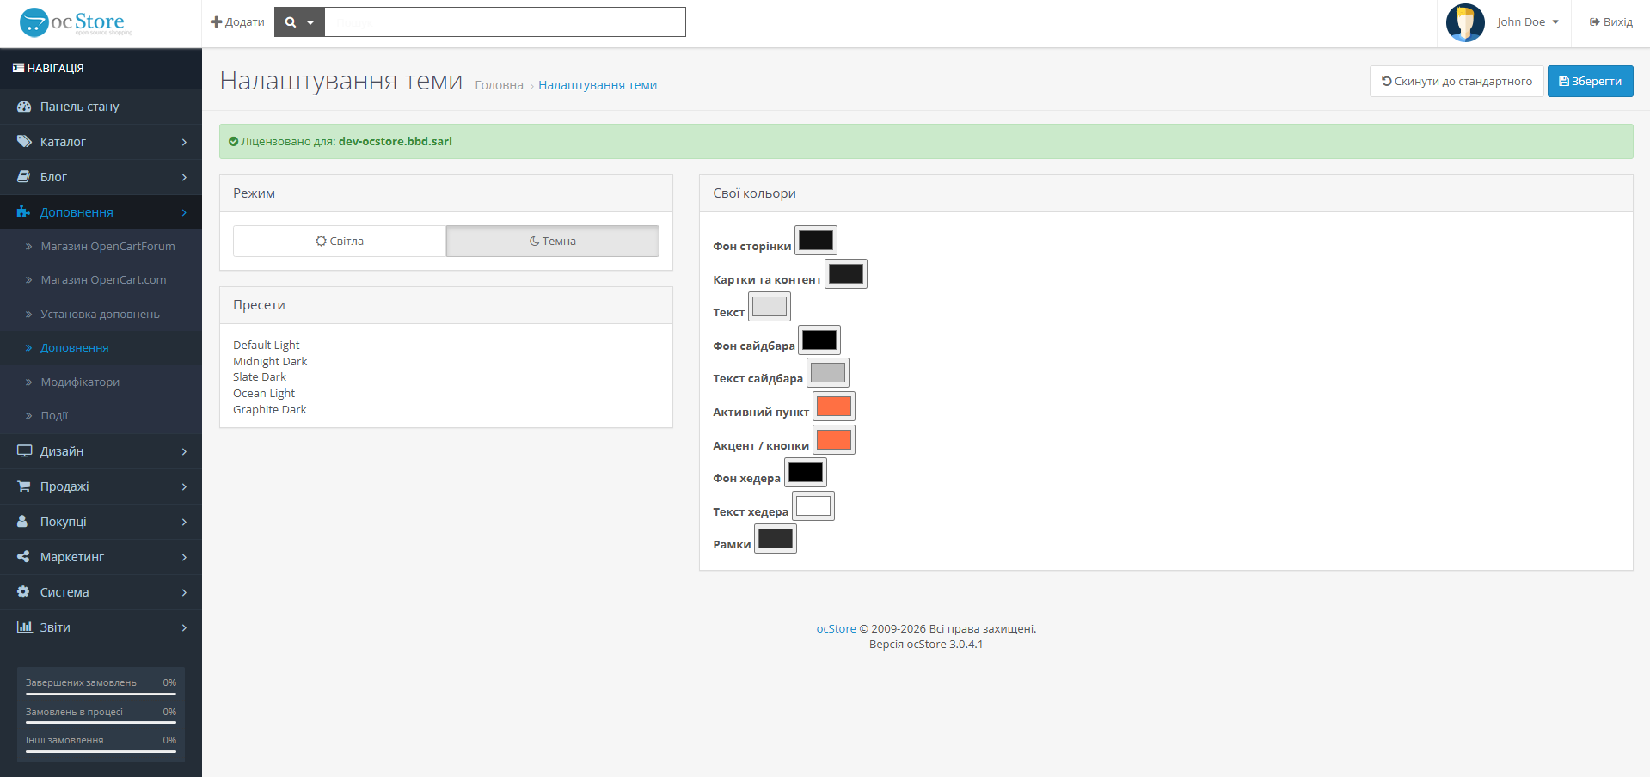Click the Дизайн monitor icon
This screenshot has width=1650, height=777.
[x=24, y=451]
